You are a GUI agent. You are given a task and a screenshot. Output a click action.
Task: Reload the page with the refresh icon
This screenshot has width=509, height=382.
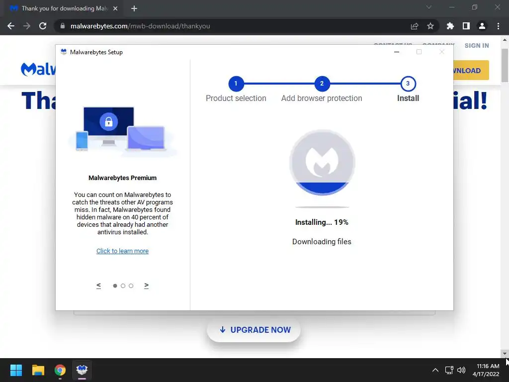coord(43,26)
